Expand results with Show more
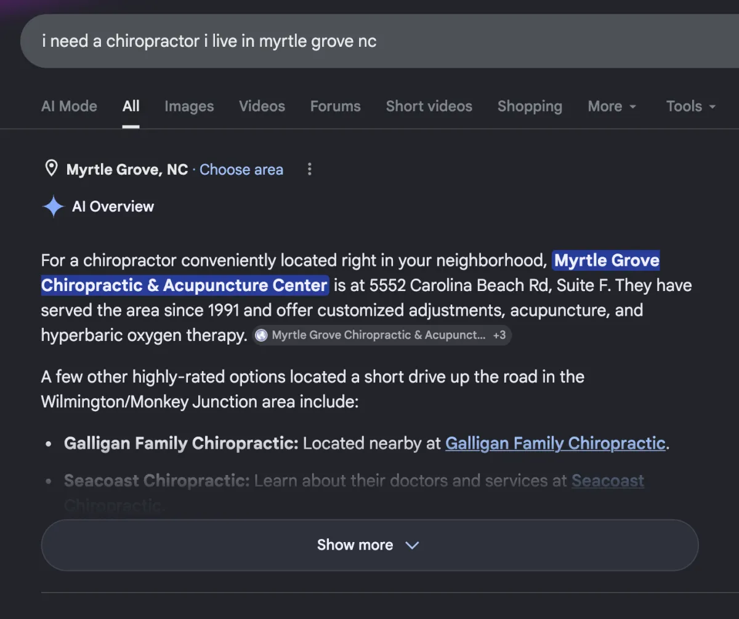The image size is (739, 619). 369,545
